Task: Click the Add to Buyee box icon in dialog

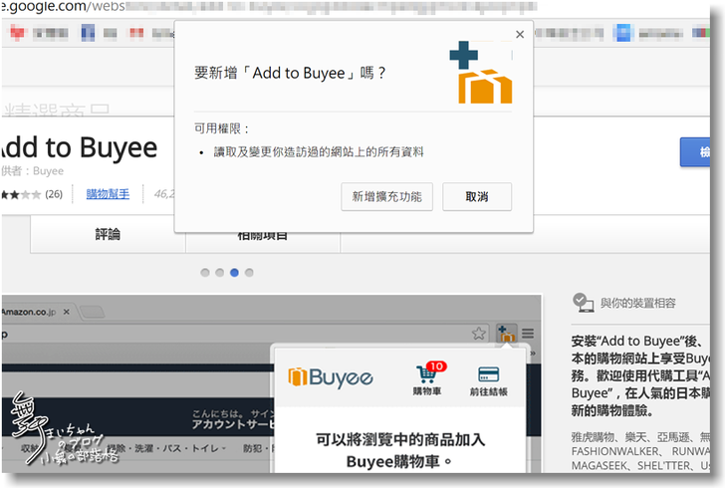Action: [x=480, y=74]
